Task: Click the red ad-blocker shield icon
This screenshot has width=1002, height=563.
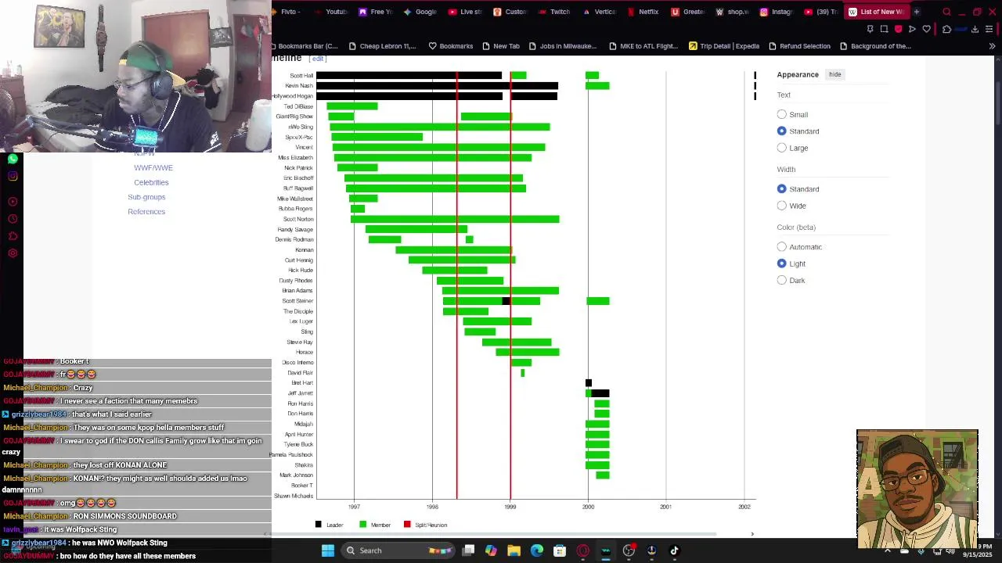Action: [x=898, y=29]
